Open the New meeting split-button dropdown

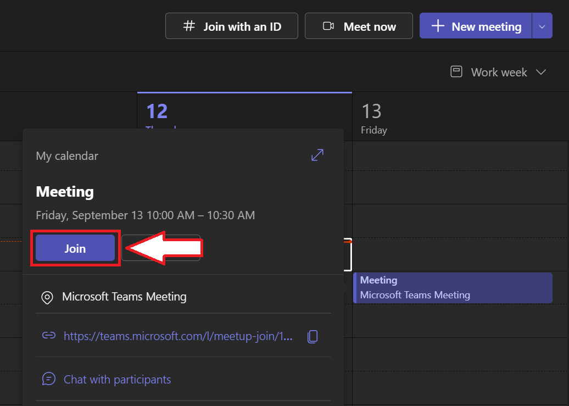pos(543,25)
